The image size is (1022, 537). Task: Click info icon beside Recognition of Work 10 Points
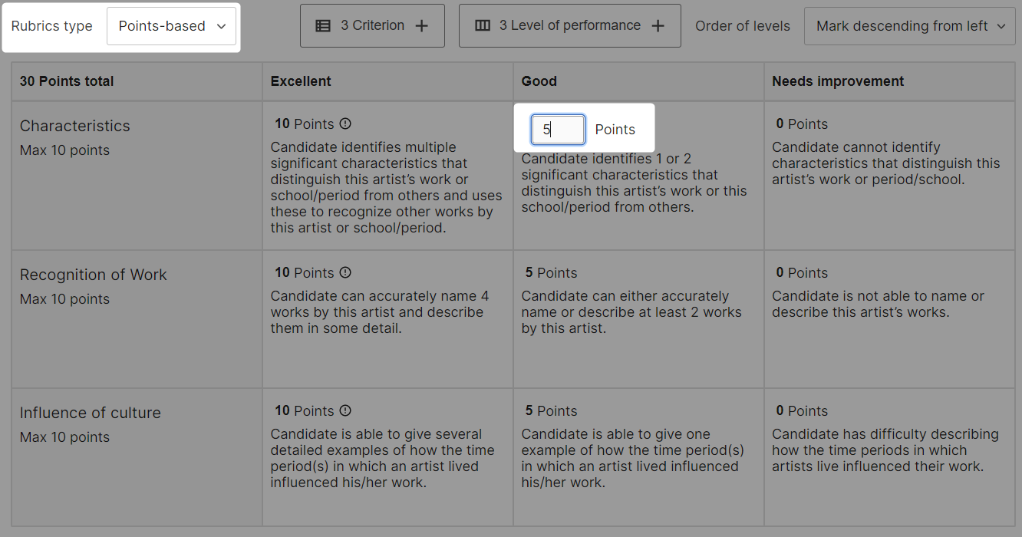click(345, 272)
